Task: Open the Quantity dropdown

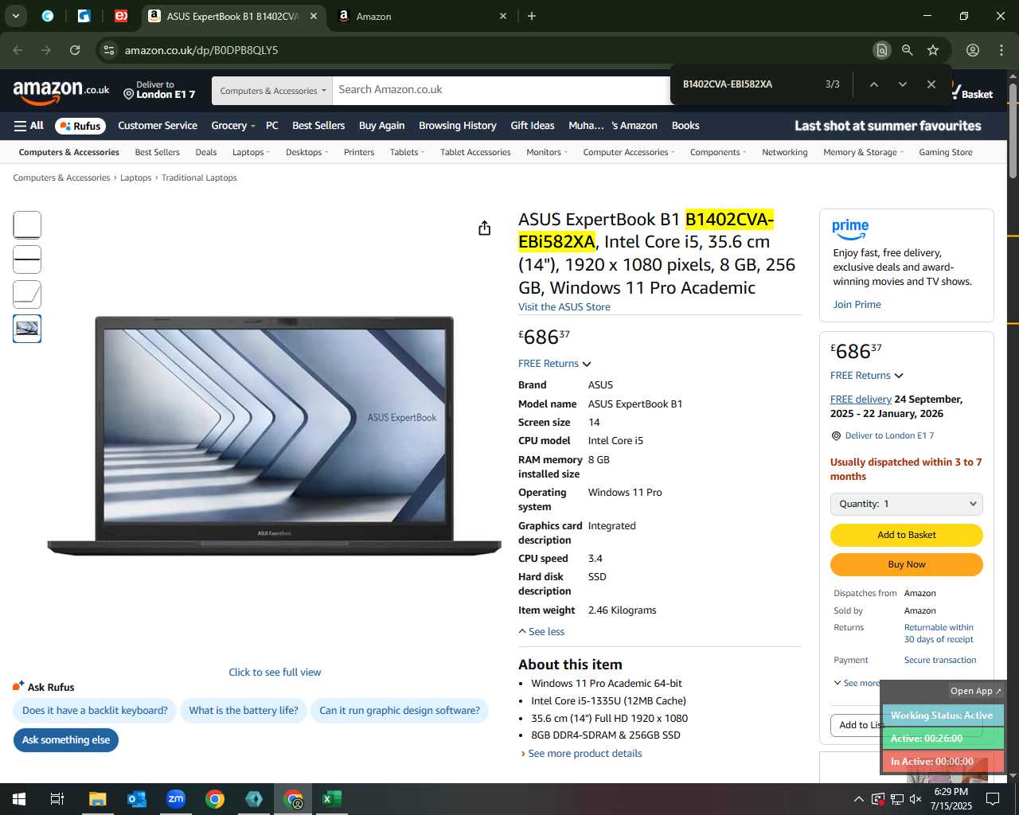Action: (907, 504)
